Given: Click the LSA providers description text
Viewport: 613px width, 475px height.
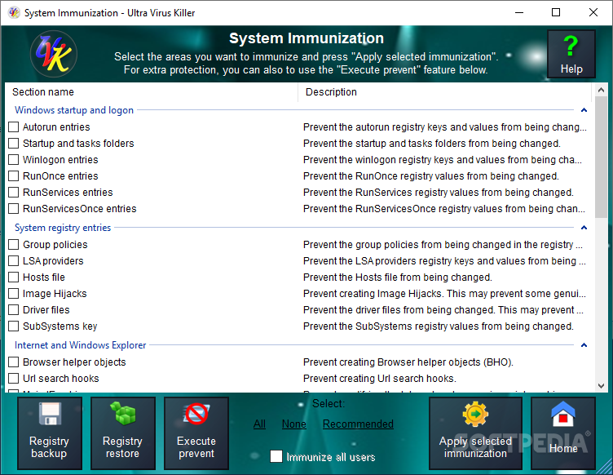Looking at the screenshot, I should click(444, 260).
